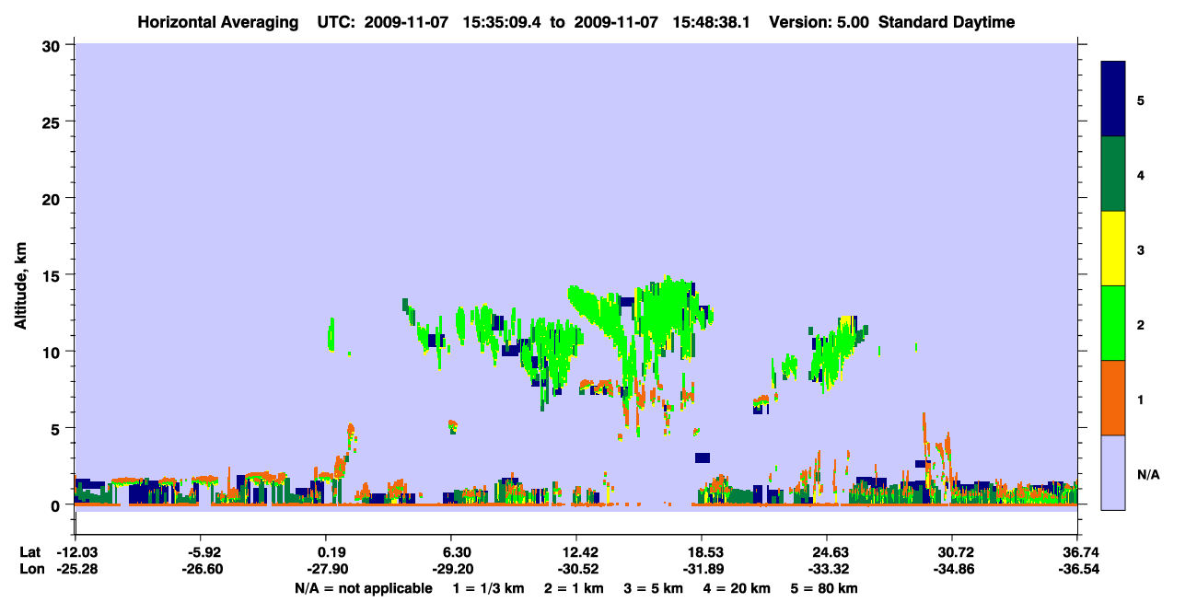Click the '1 = 1/3 km' legend entry
Screen dimensions: 1197x614
click(488, 588)
